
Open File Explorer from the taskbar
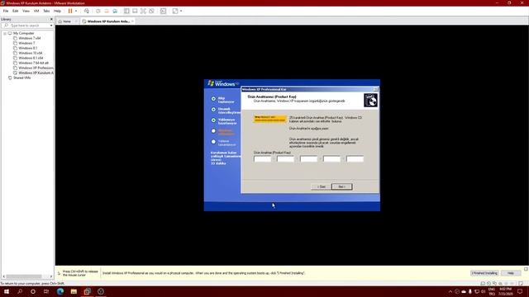click(x=74, y=291)
